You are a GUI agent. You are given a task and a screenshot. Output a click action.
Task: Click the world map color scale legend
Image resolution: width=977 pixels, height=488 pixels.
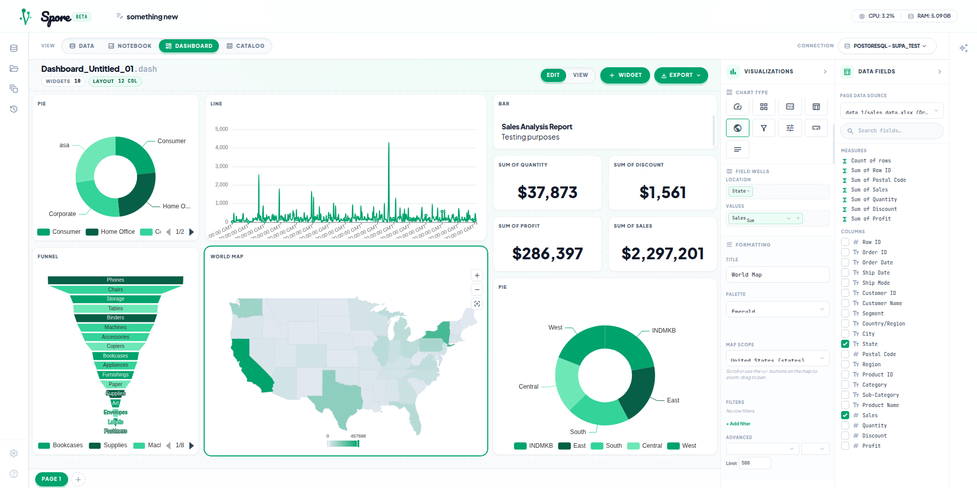[343, 444]
